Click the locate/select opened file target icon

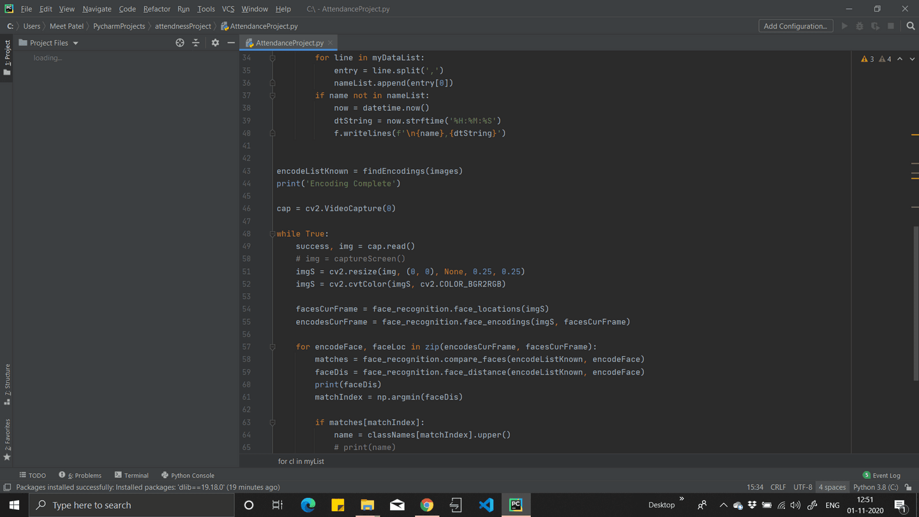[x=180, y=43]
